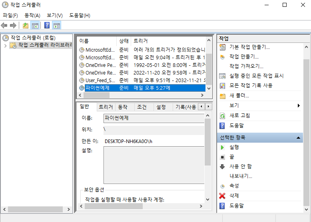This screenshot has width=311, height=222.
Task: Click 작업 만들기... action
Action: 244,57
